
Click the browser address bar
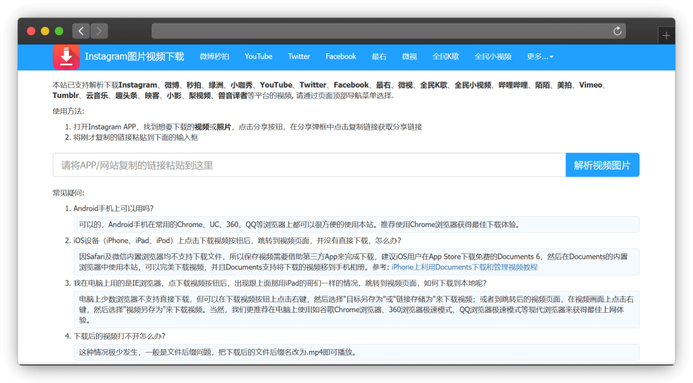tap(388, 31)
